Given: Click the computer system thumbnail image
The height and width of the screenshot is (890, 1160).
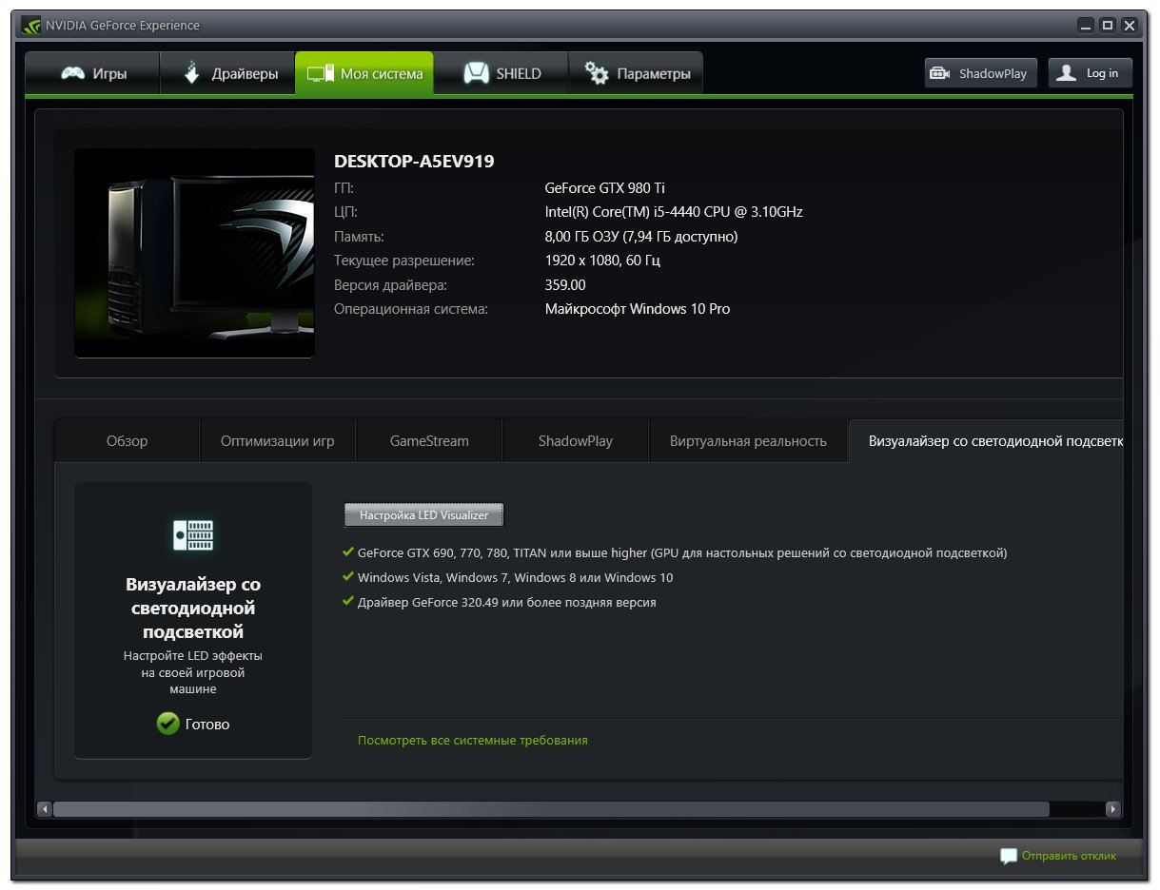Looking at the screenshot, I should point(194,253).
